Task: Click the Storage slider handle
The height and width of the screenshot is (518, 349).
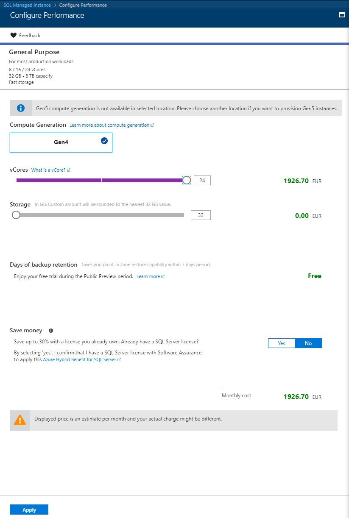Action: tap(16, 215)
